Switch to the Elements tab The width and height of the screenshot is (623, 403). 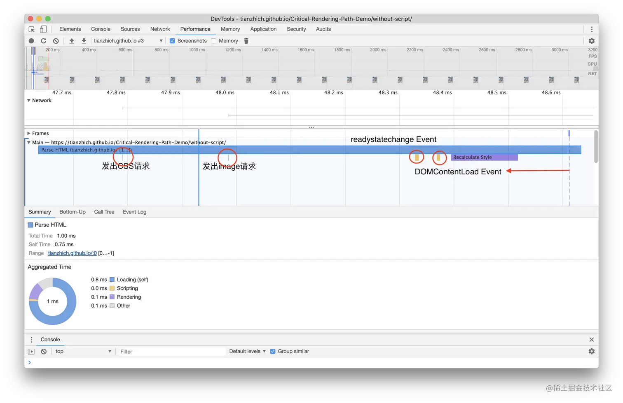(x=70, y=29)
